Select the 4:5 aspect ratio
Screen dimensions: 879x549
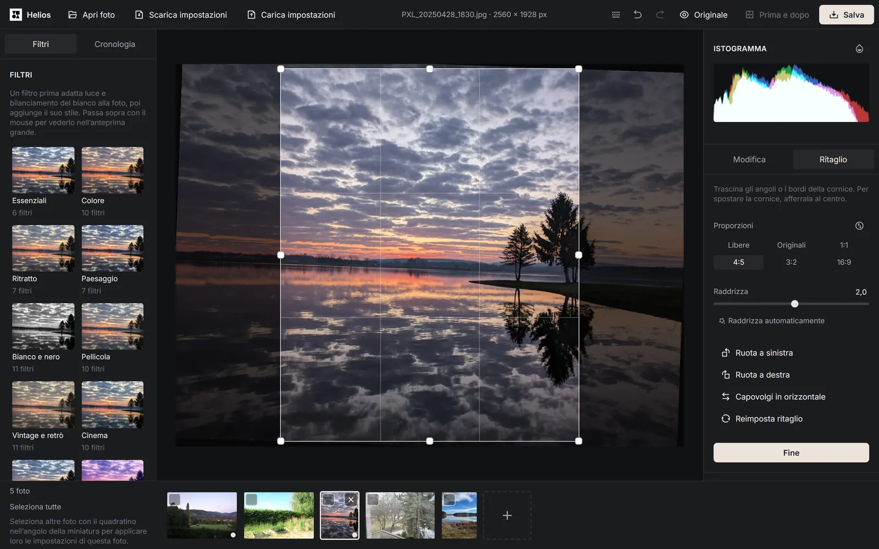738,262
